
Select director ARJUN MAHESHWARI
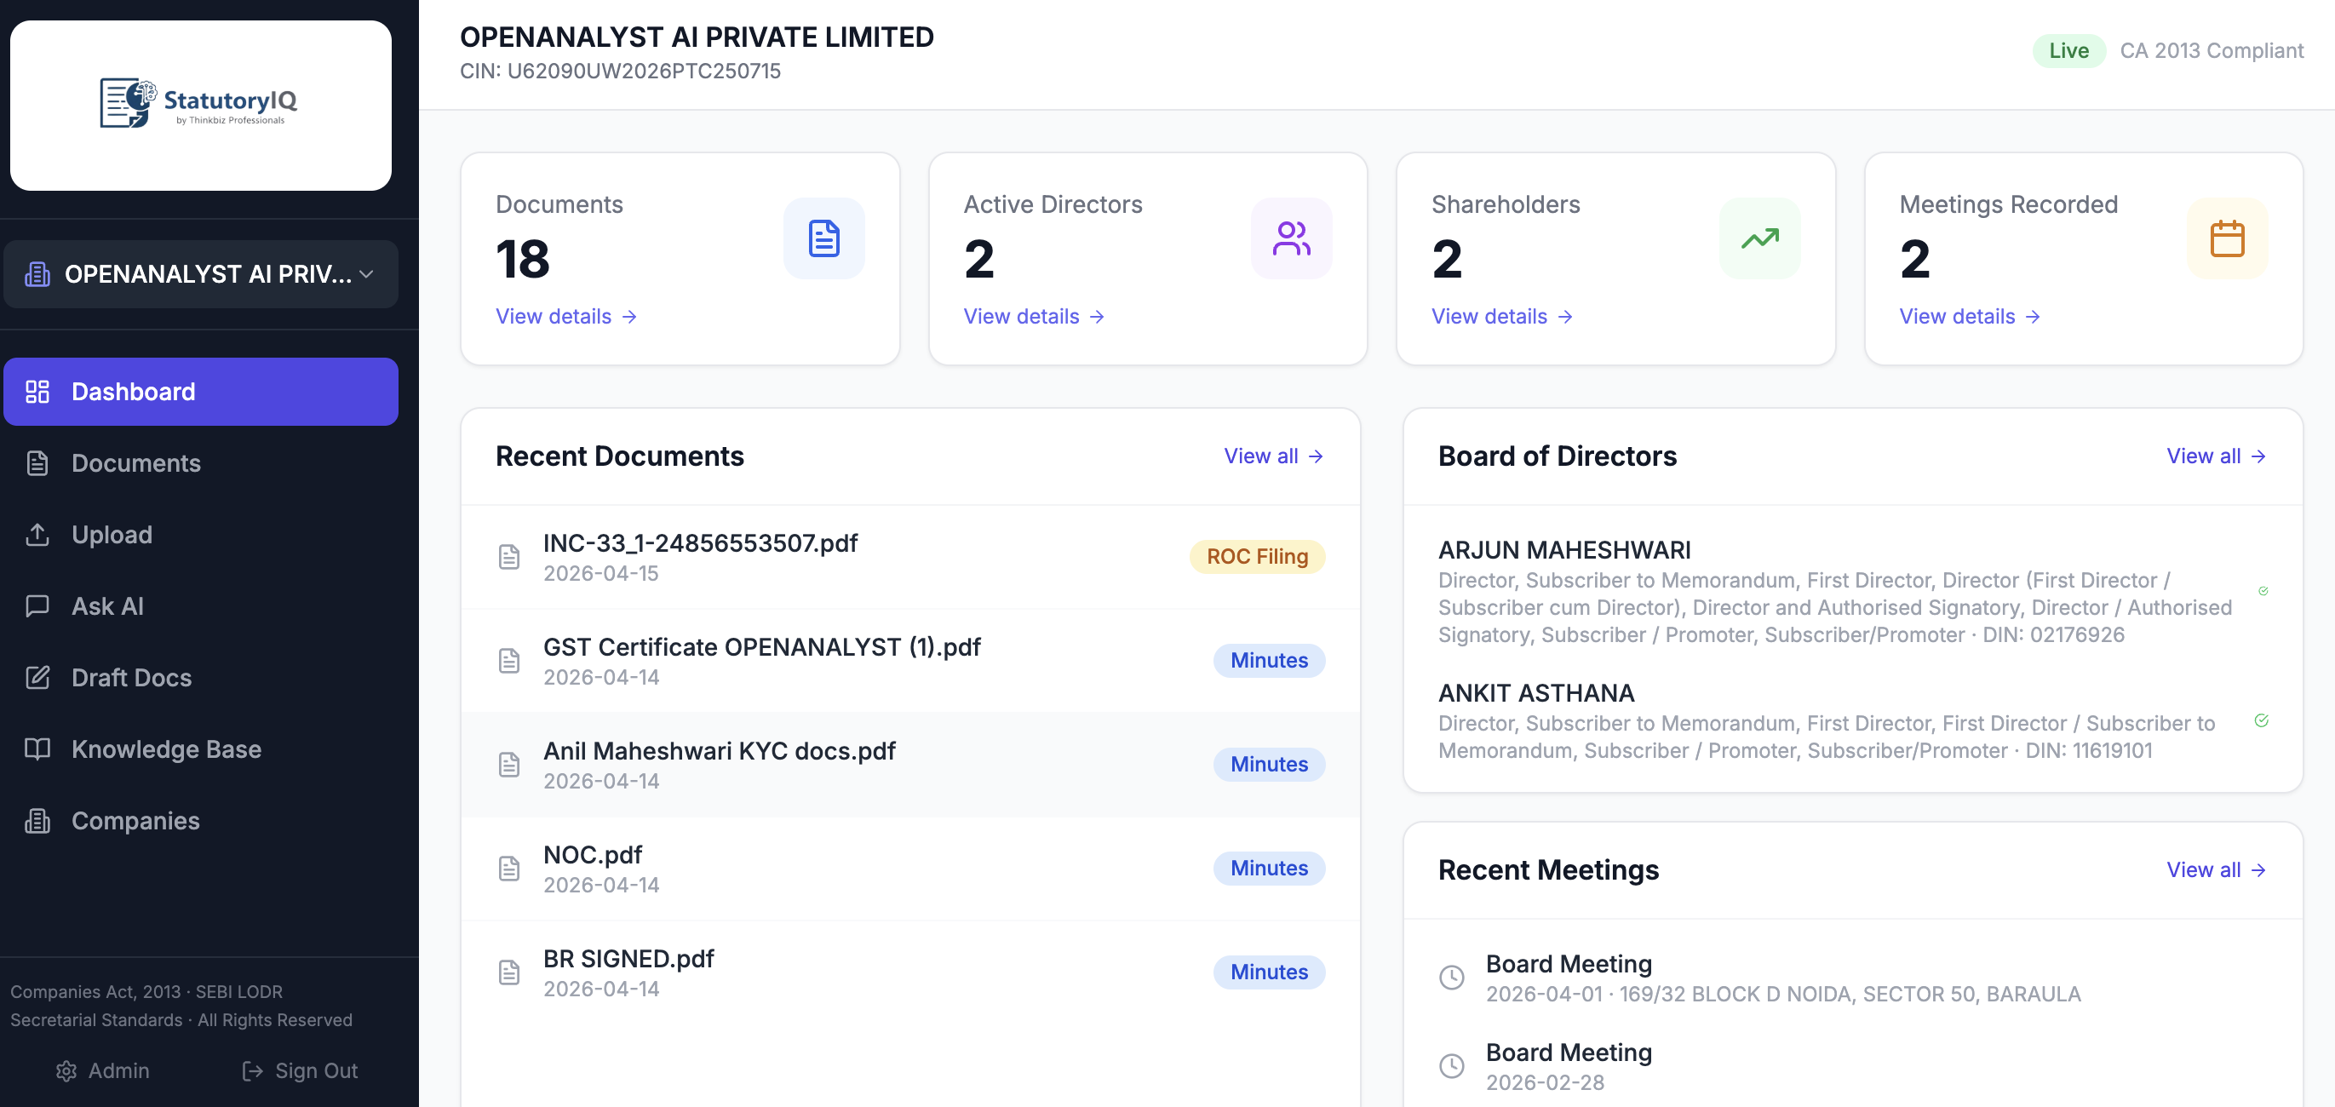[1564, 550]
